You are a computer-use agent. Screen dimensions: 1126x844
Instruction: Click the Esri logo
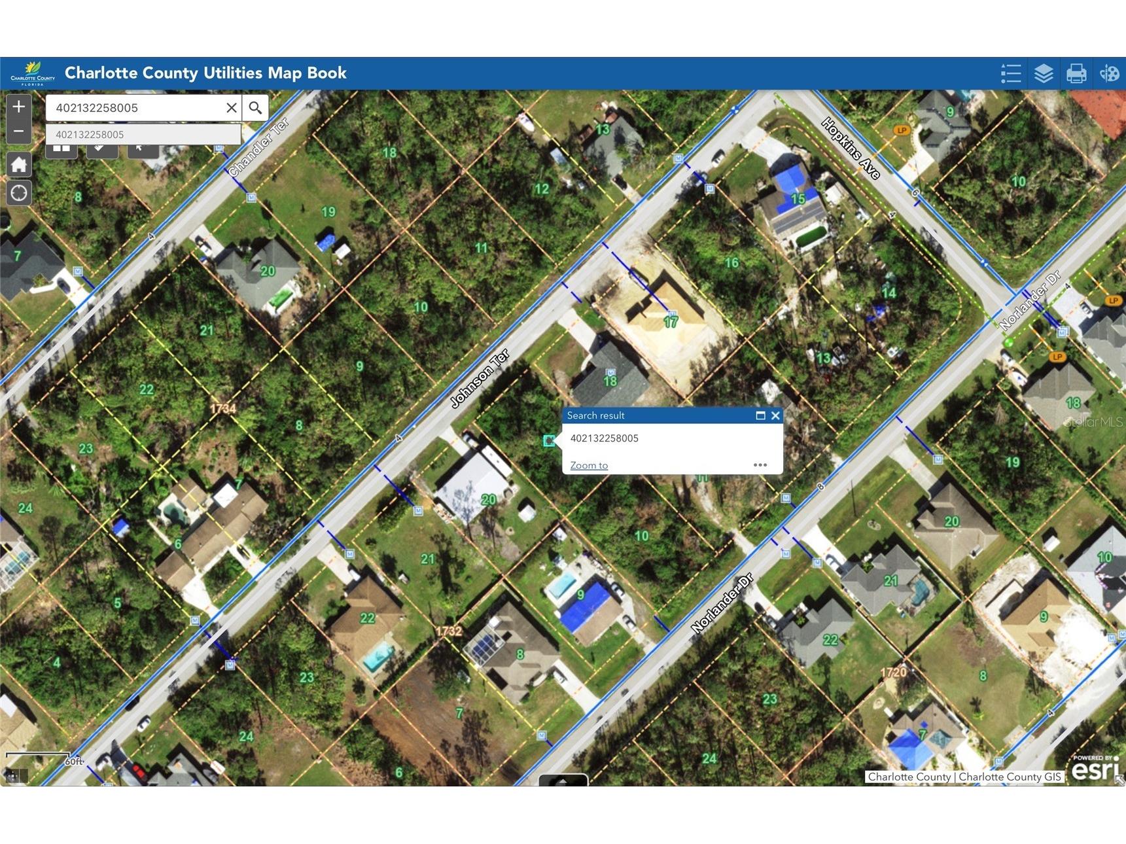1096,768
